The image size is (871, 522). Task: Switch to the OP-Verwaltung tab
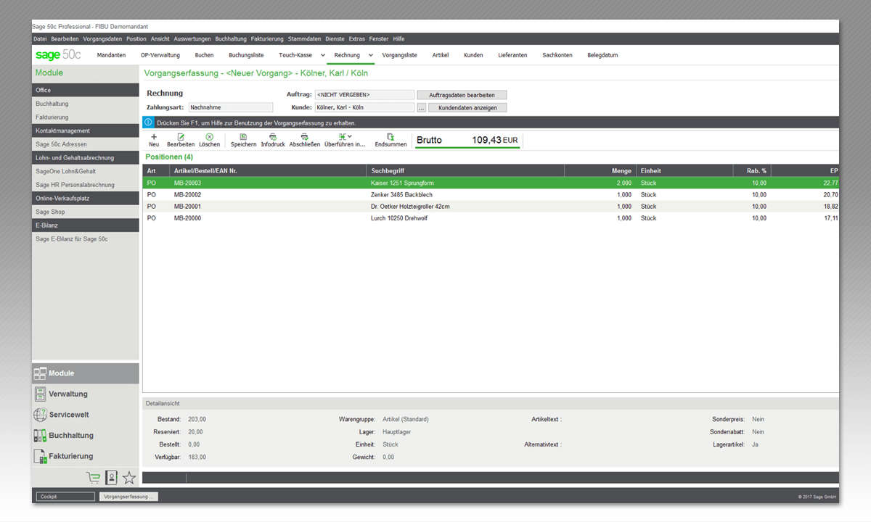pyautogui.click(x=160, y=55)
